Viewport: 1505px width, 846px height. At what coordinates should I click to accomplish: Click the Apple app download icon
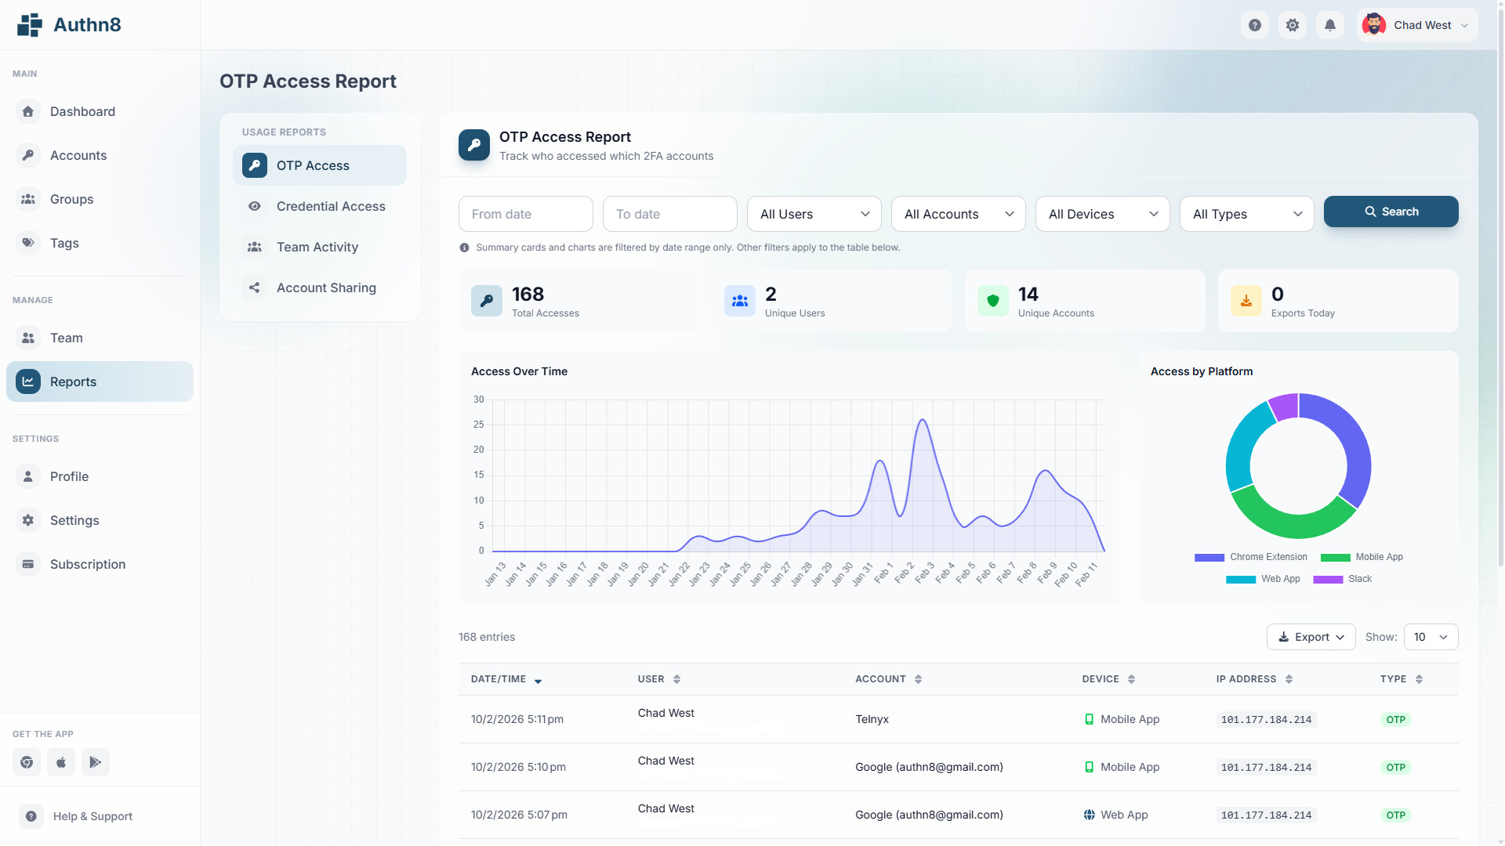tap(61, 762)
